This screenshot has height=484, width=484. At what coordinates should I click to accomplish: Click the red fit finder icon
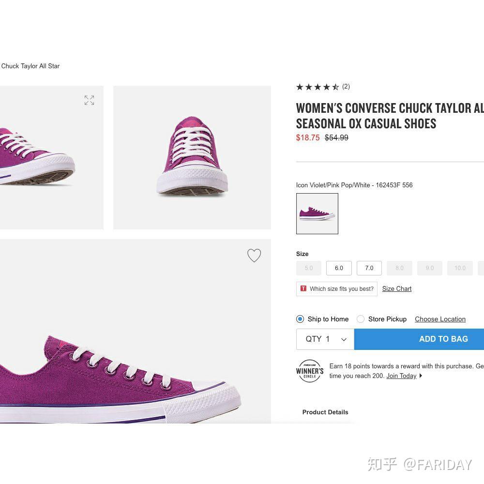point(303,288)
